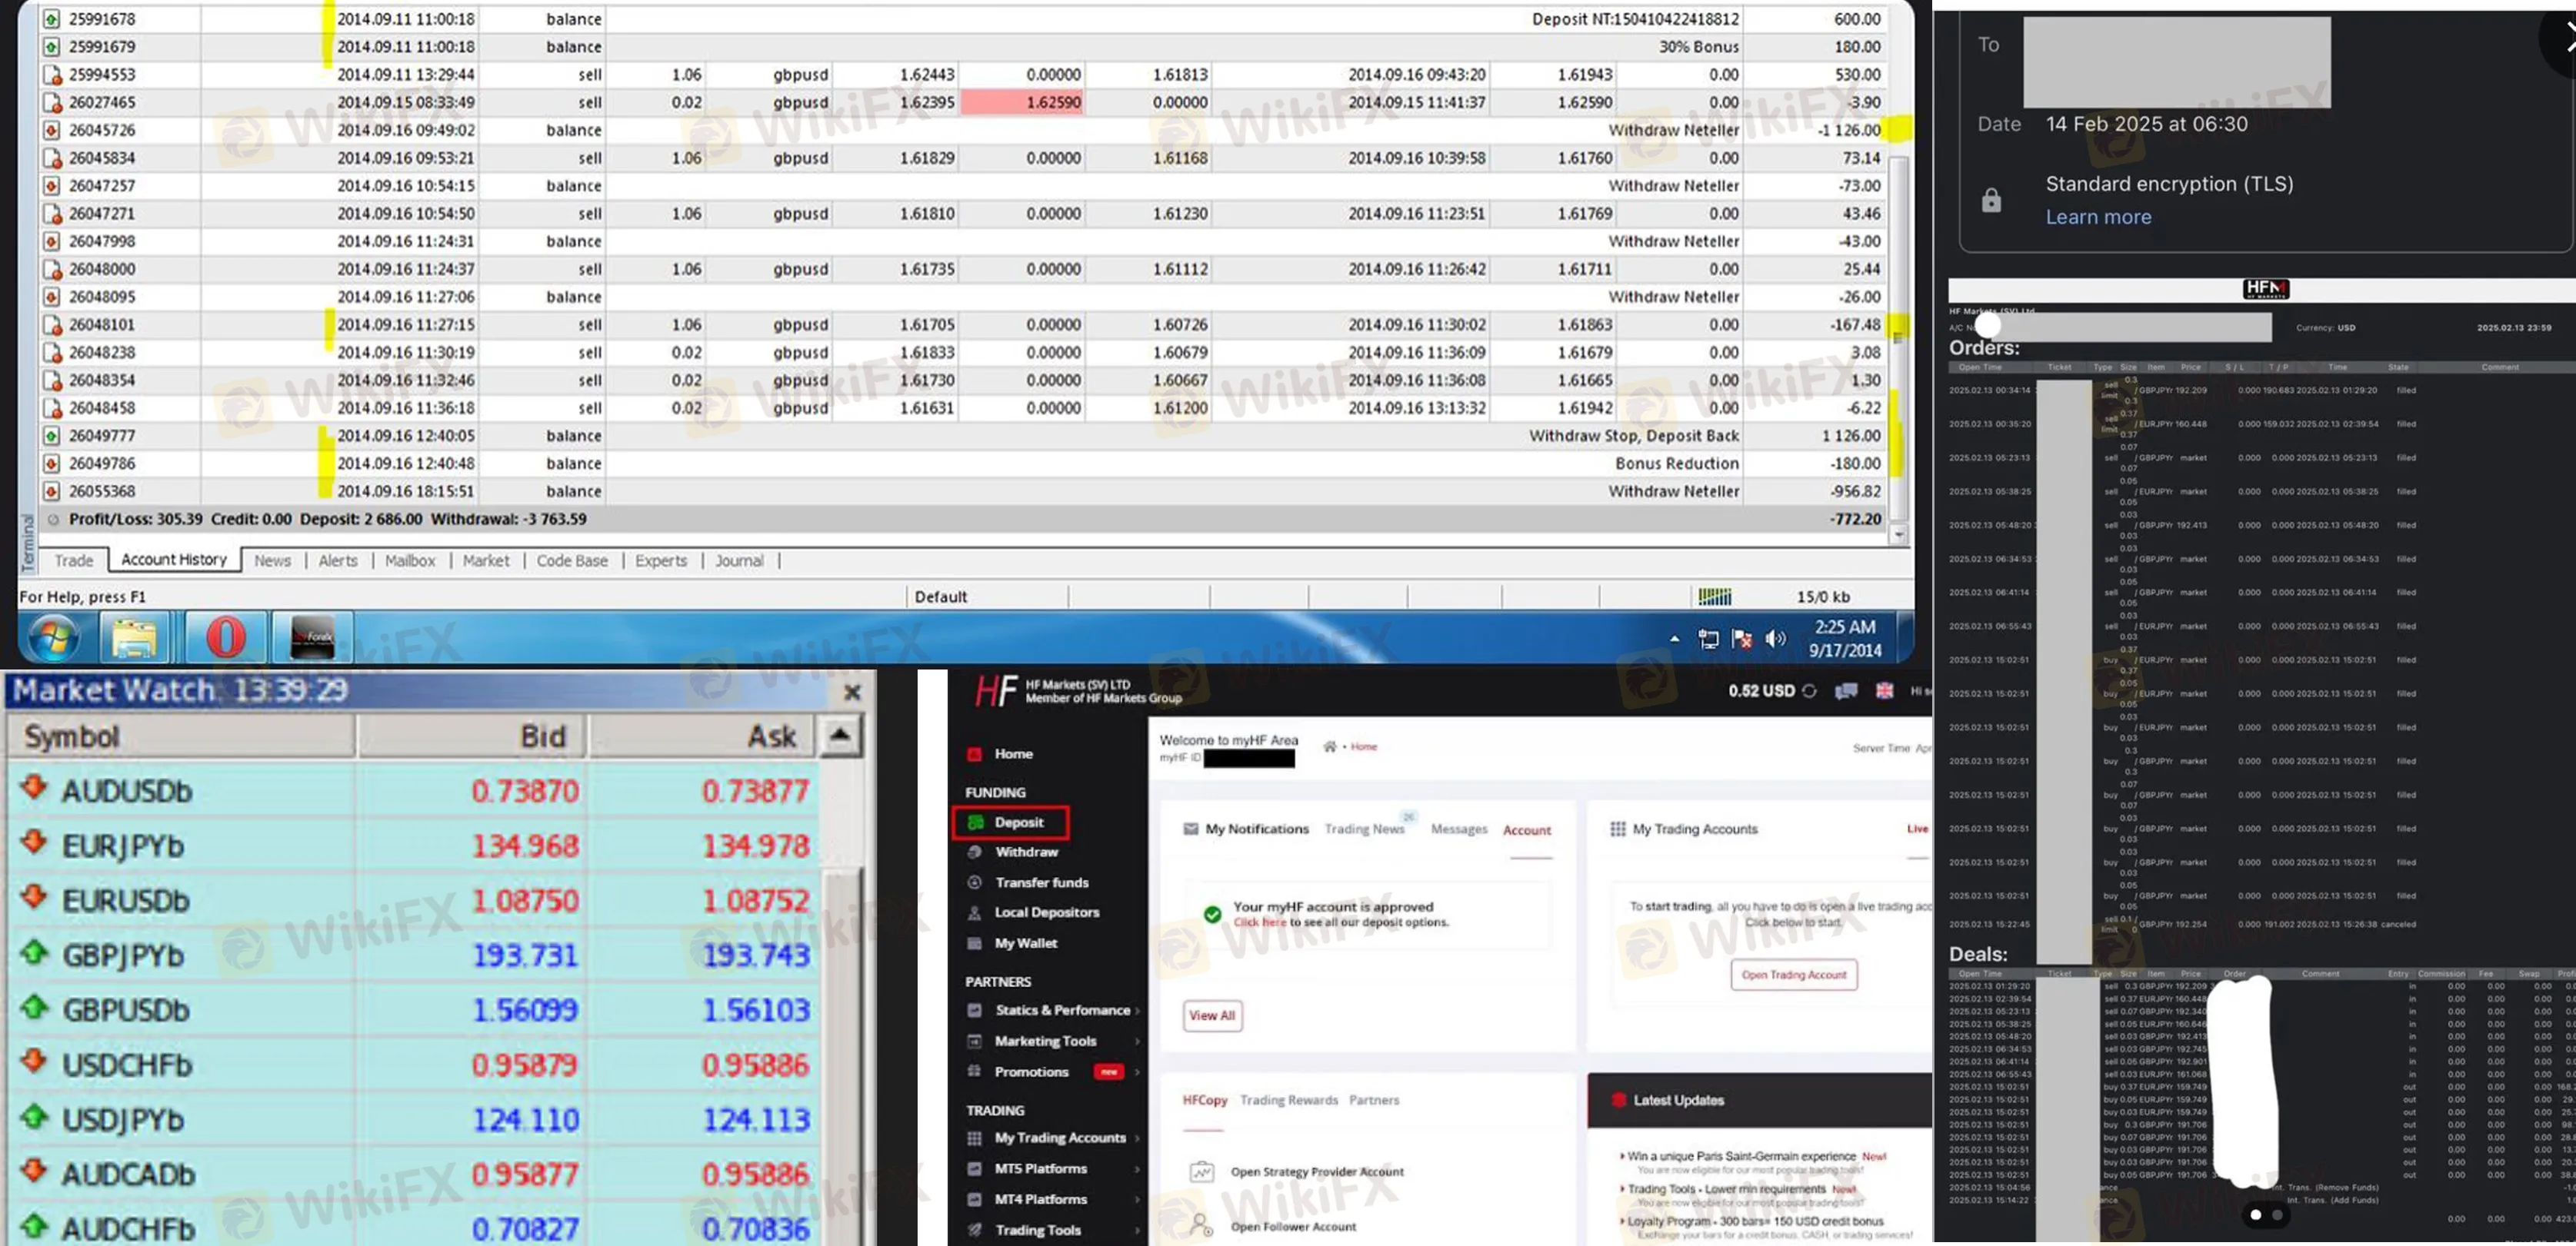2576x1246 pixels.
Task: Click the Open Trading Account button
Action: 1793,974
